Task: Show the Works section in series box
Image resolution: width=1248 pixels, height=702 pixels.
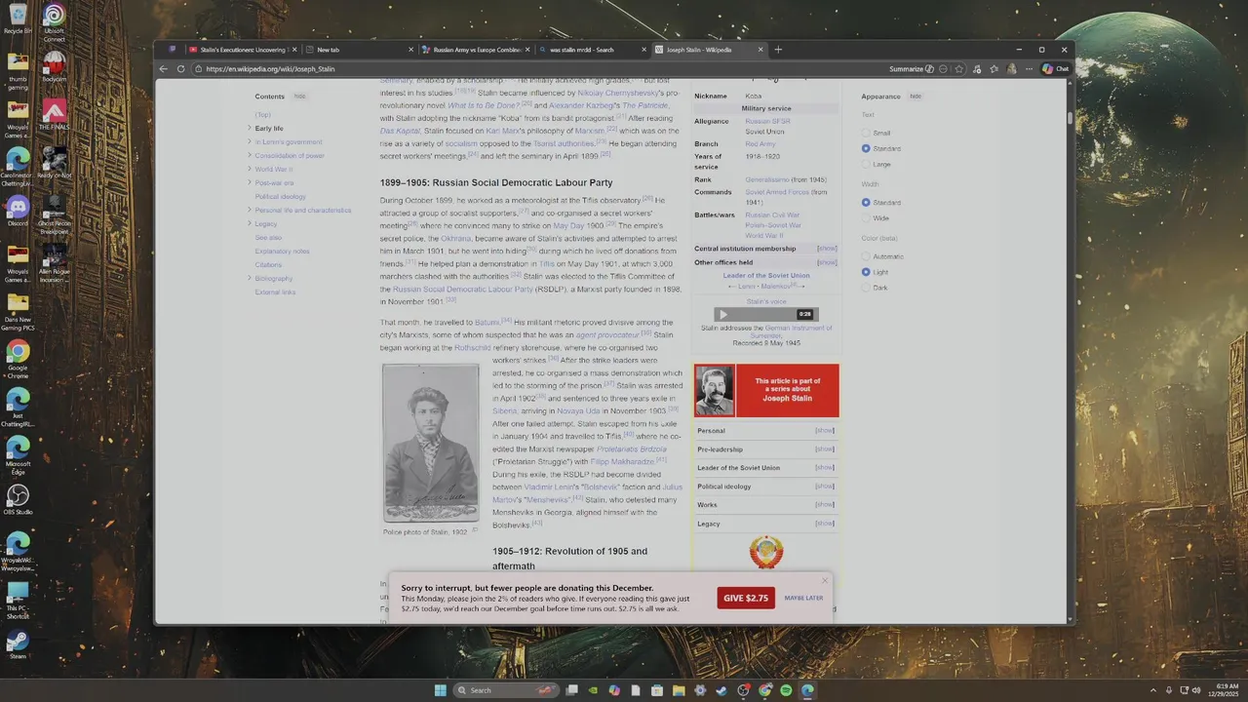Action: 825,504
